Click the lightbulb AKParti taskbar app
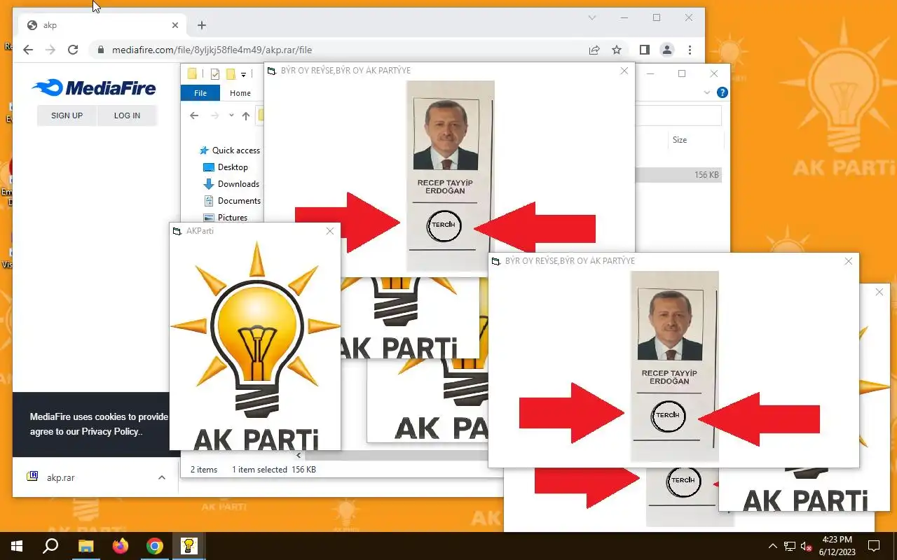Screen dimensions: 897x560 point(189,546)
